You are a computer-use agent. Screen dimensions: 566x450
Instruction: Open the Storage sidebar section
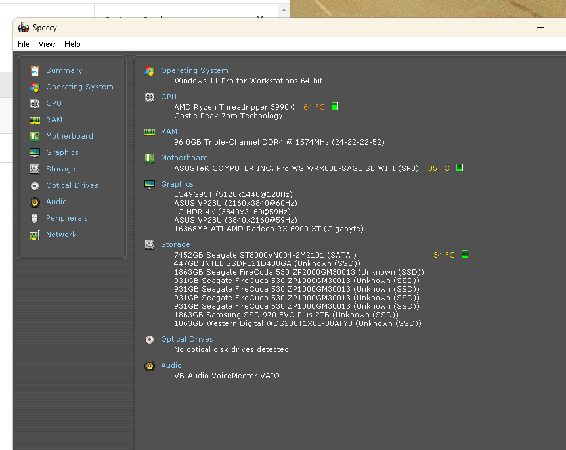60,169
